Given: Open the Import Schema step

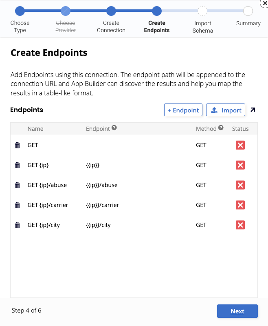Looking at the screenshot, I should click(x=202, y=11).
